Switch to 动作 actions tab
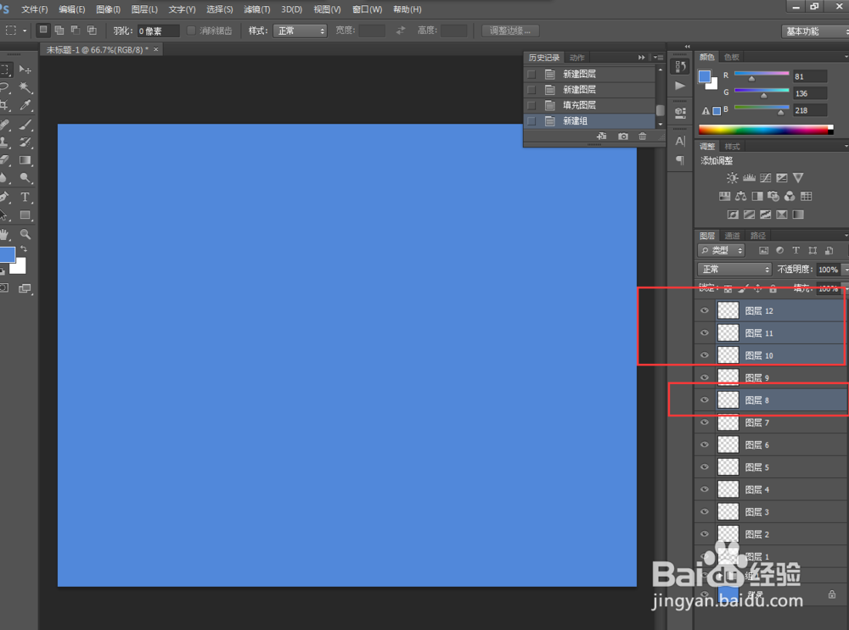Screen dimensions: 849x630 pos(576,58)
